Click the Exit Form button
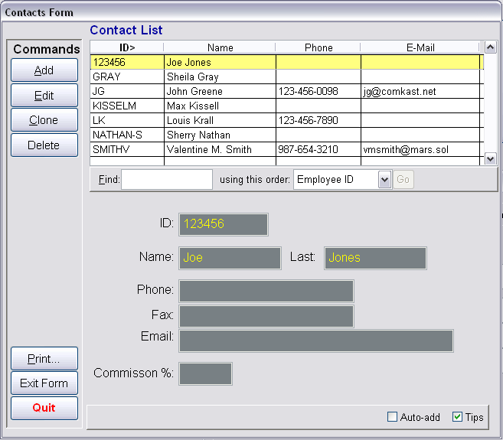The height and width of the screenshot is (440, 503). pos(44,383)
